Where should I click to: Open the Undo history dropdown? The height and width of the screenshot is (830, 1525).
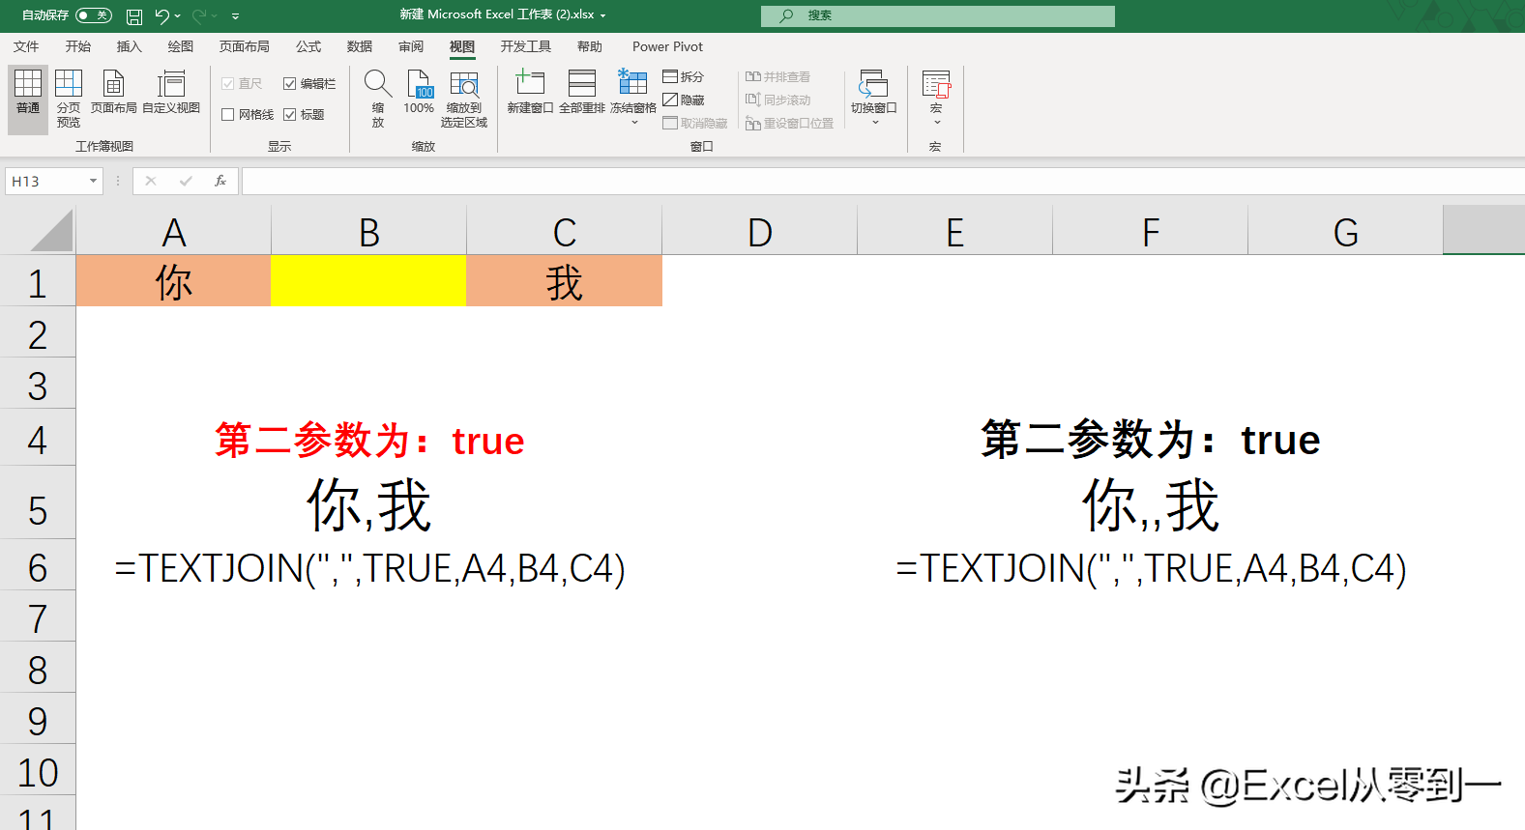(178, 15)
